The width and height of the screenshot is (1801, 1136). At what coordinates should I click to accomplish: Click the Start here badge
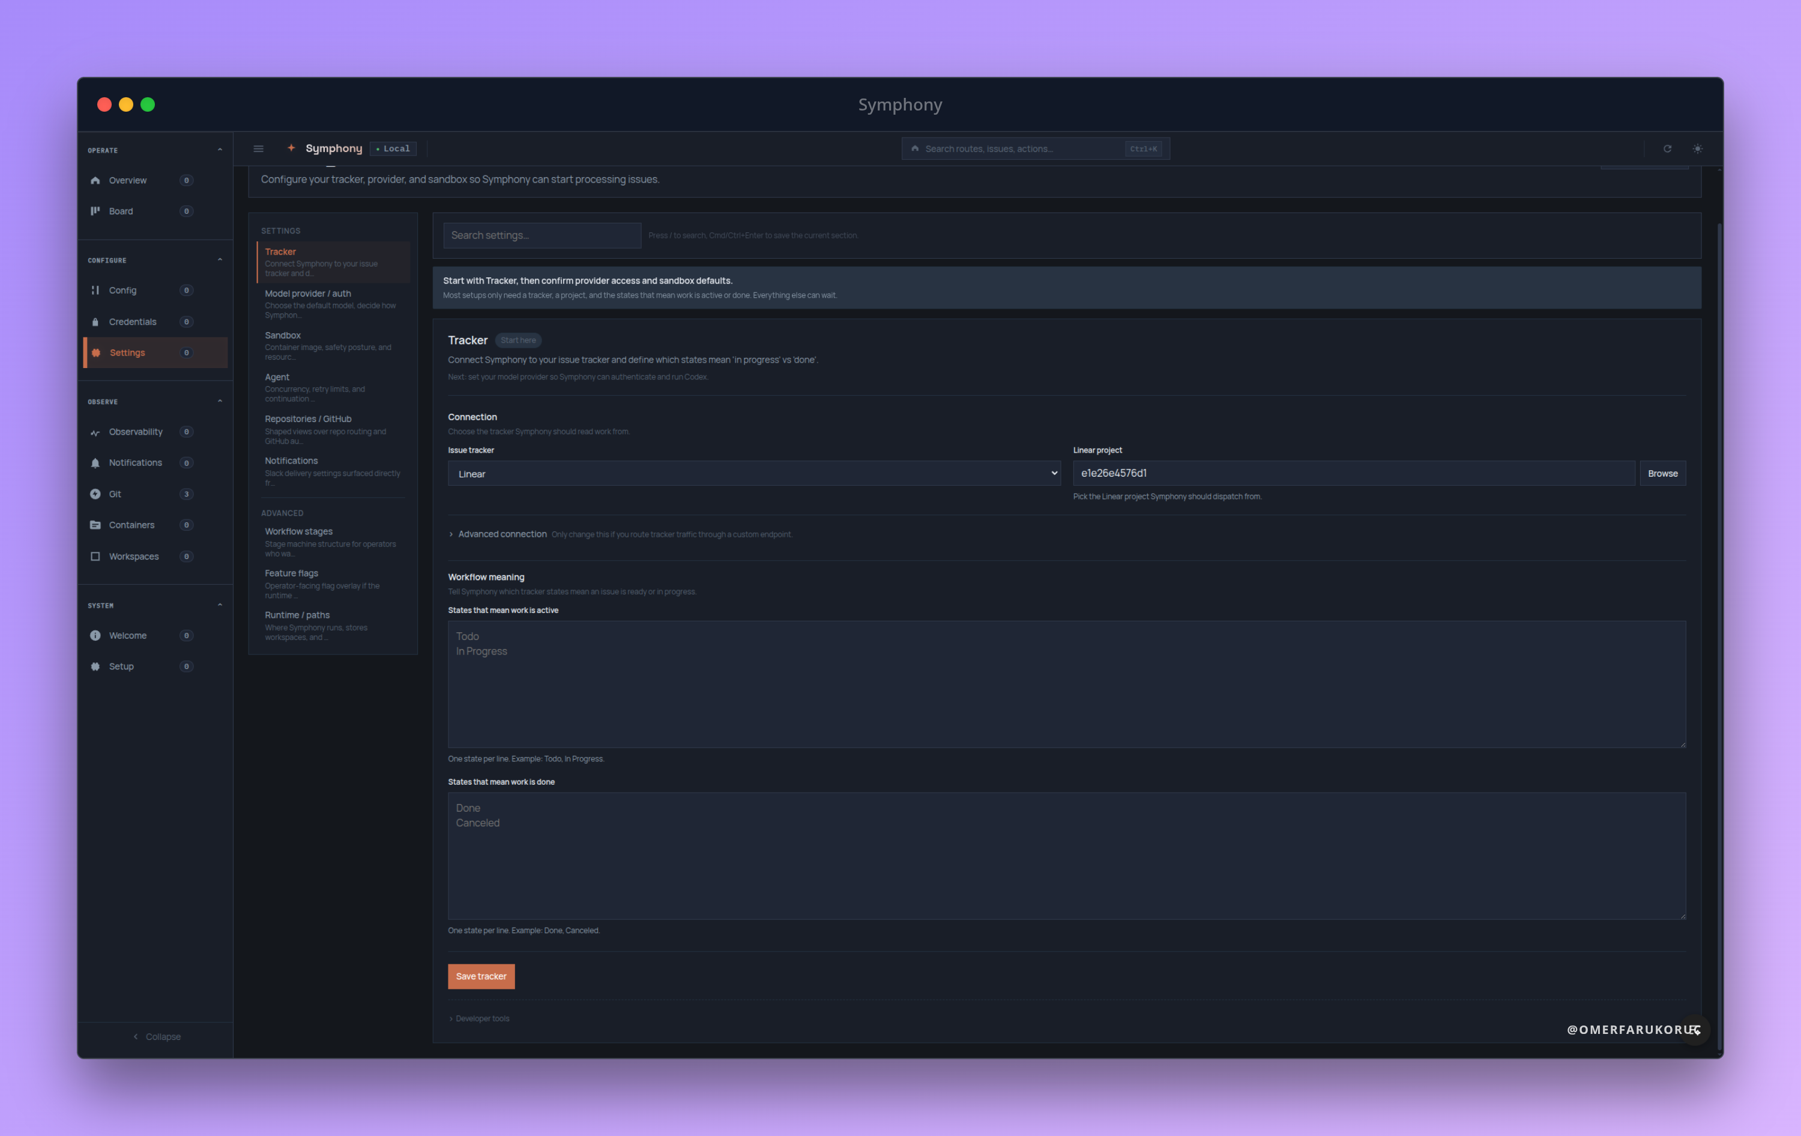tap(518, 340)
